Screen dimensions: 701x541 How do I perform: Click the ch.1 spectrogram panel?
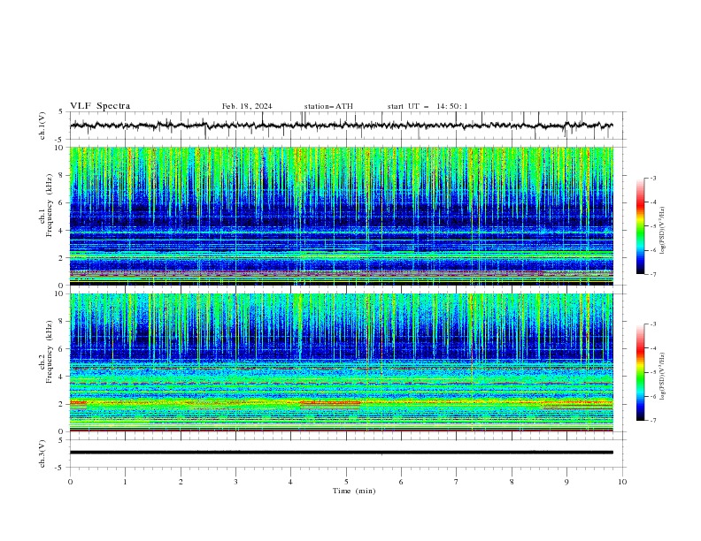coord(342,216)
